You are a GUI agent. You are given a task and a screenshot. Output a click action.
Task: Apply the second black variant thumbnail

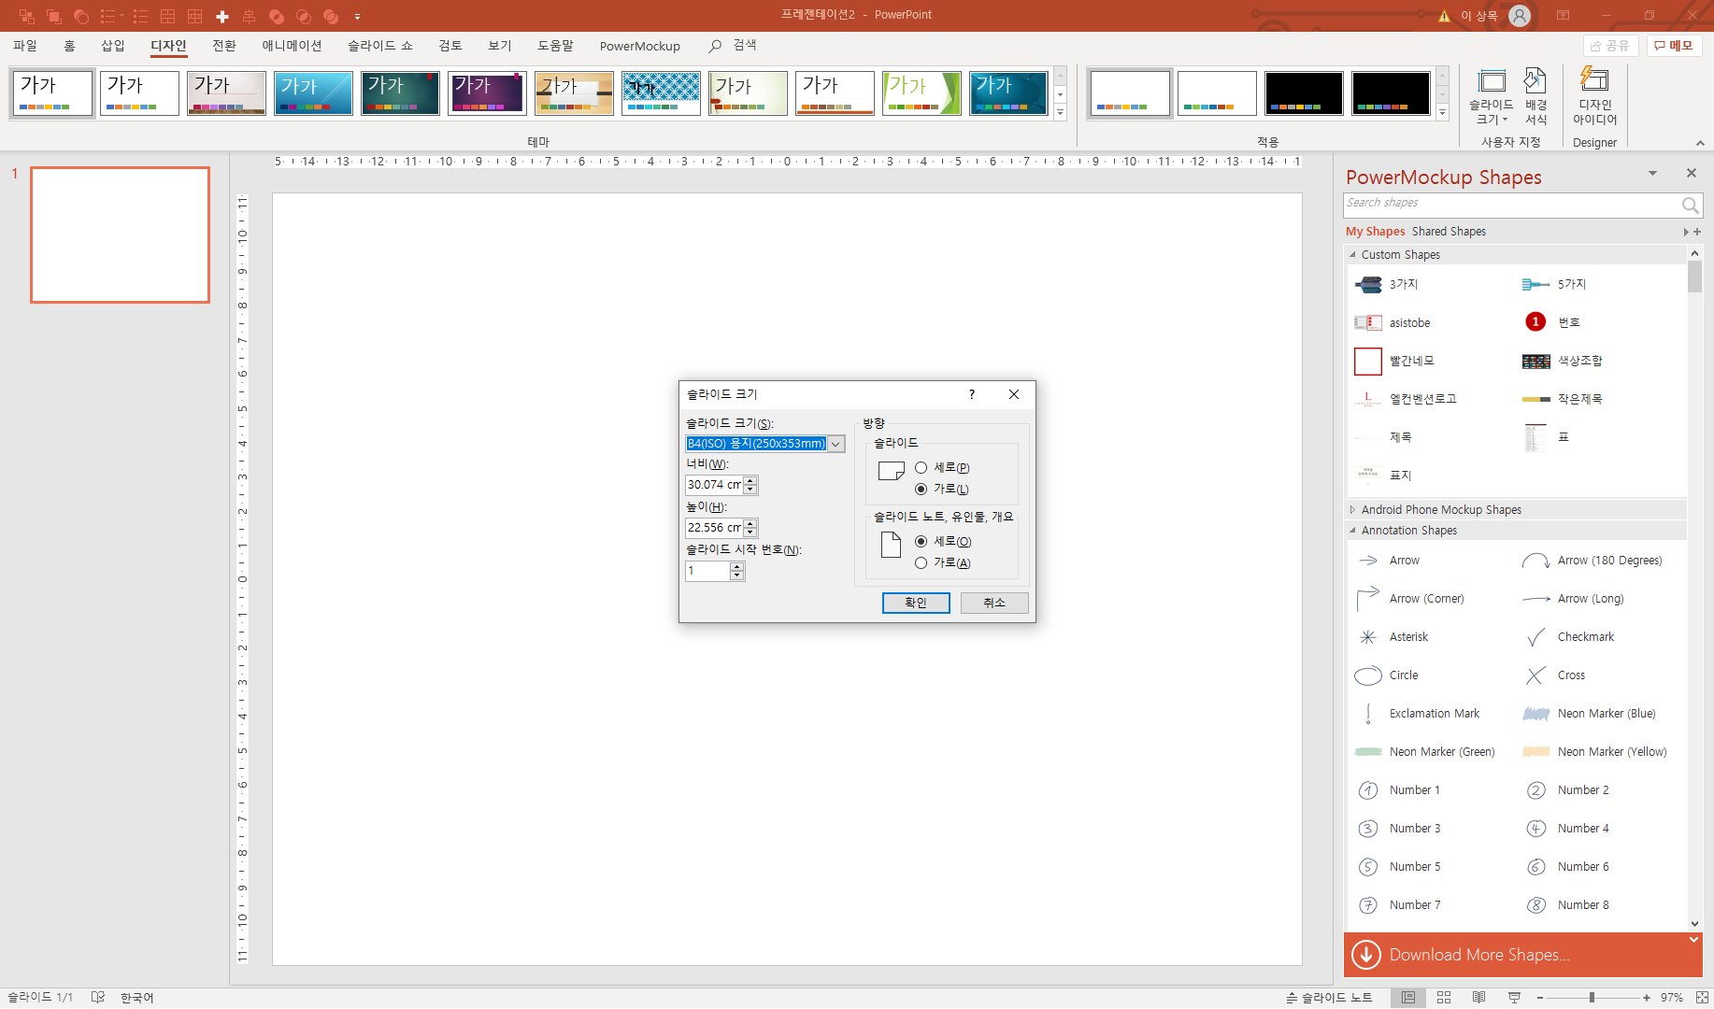pyautogui.click(x=1392, y=93)
